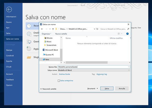Viewport: 152px width, 108px height.
Task: Open the Organizza dropdown menu
Action: [46, 34]
